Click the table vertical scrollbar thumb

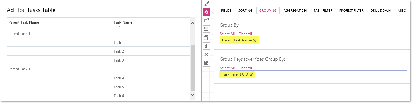(x=192, y=68)
